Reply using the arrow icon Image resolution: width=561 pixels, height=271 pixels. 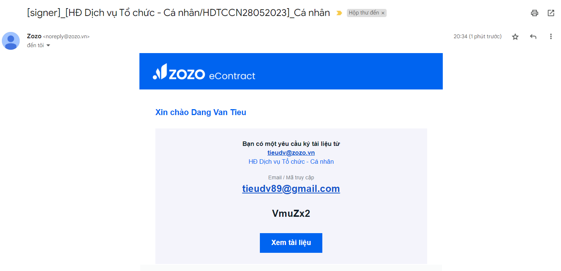[x=533, y=37]
